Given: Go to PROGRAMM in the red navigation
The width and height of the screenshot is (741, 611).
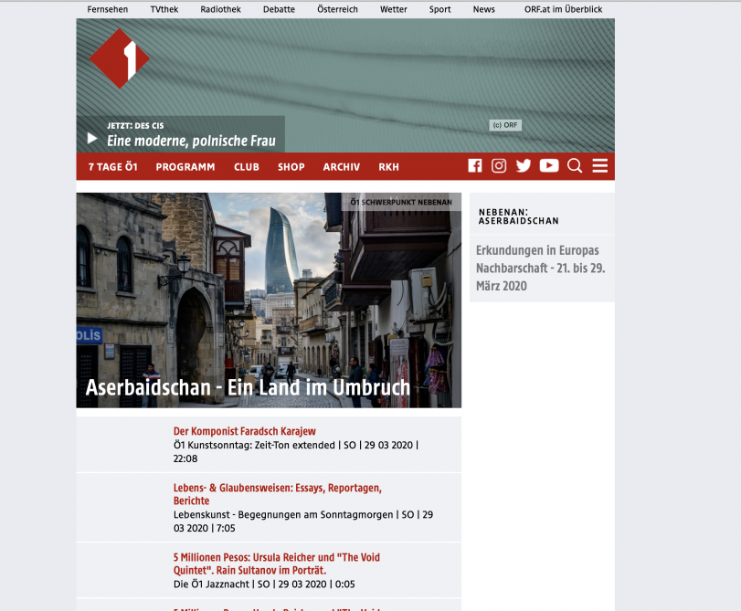Looking at the screenshot, I should [185, 167].
